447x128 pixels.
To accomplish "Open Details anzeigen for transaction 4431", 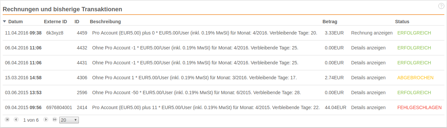I will pyautogui.click(x=368, y=63).
